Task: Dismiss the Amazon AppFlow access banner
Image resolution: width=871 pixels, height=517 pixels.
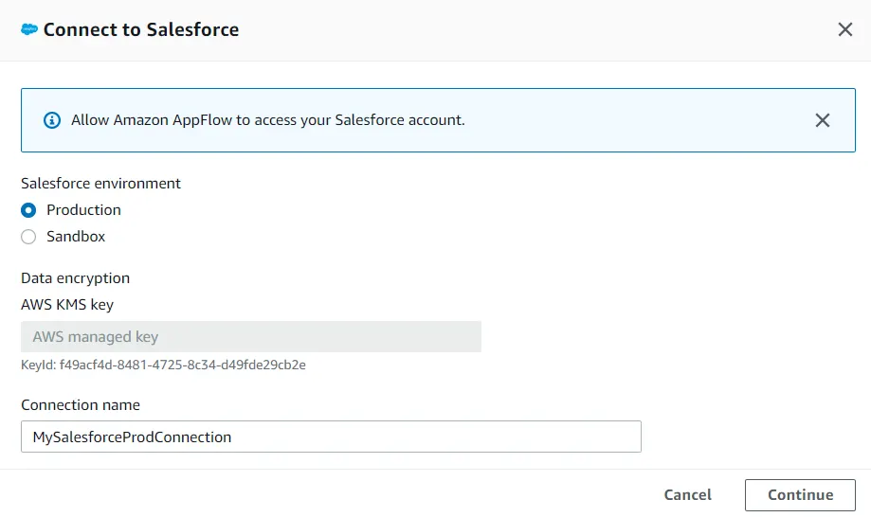Action: point(823,120)
